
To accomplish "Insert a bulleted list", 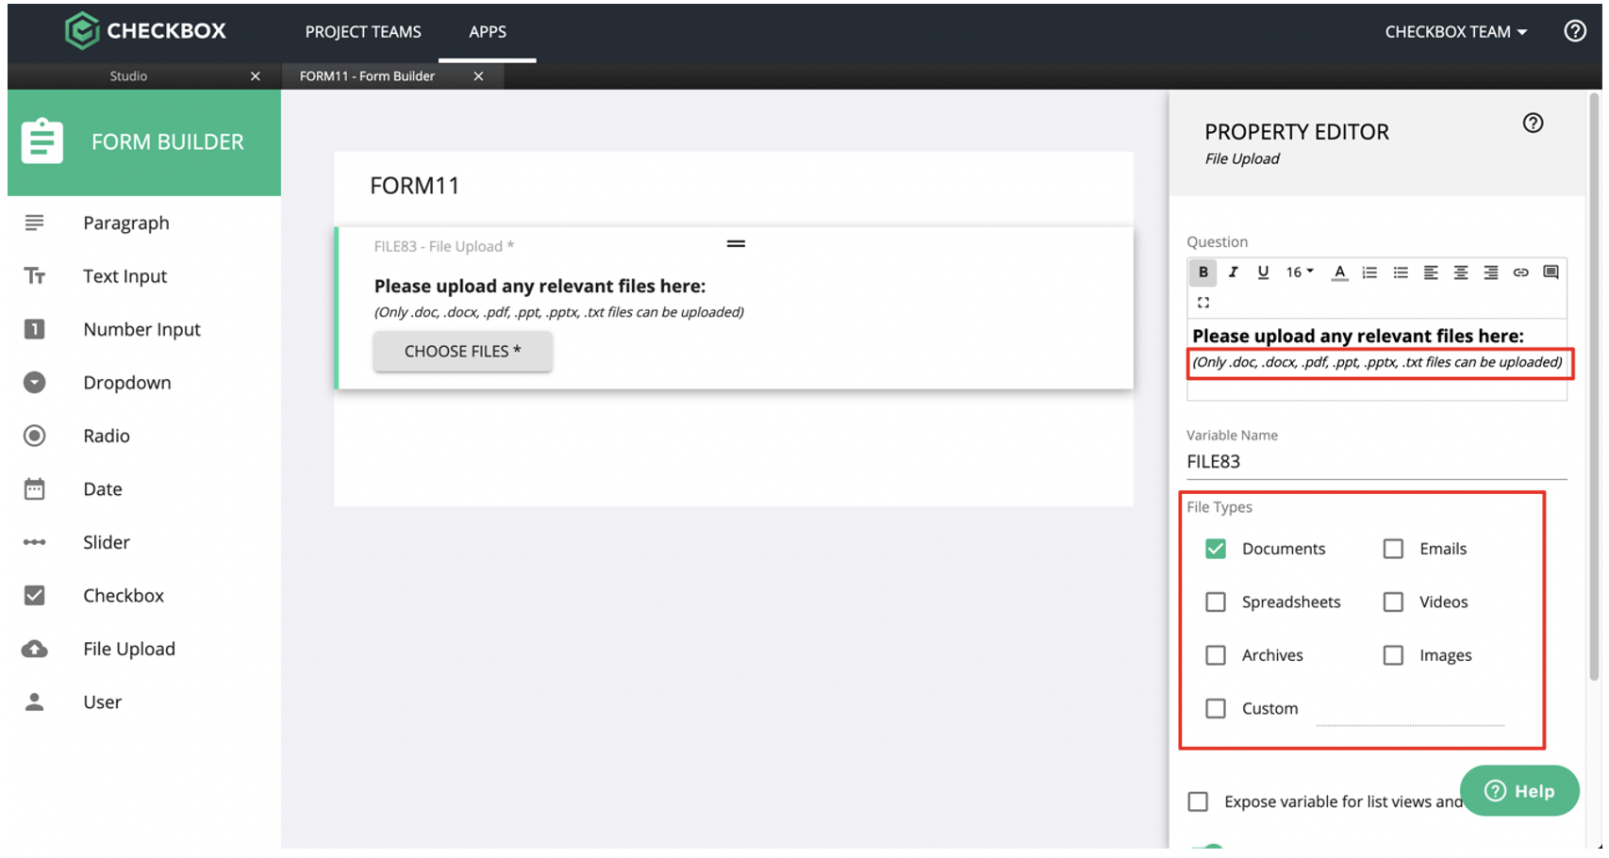I will click(1401, 272).
